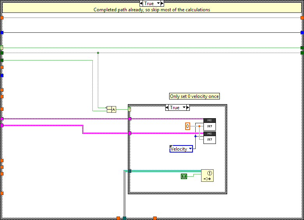
Task: Open the Velocity enum constant dropdown
Action: [190, 149]
